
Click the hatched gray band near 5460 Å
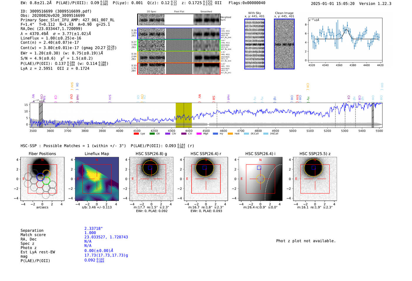click(373, 115)
